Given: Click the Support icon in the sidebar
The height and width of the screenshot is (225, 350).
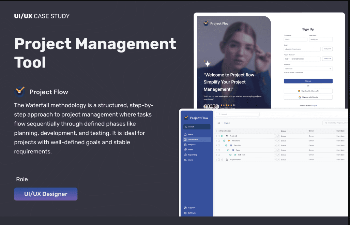Looking at the screenshot, I should (185, 208).
